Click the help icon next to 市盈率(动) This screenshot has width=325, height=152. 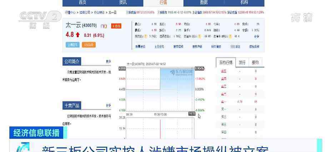[199, 36]
